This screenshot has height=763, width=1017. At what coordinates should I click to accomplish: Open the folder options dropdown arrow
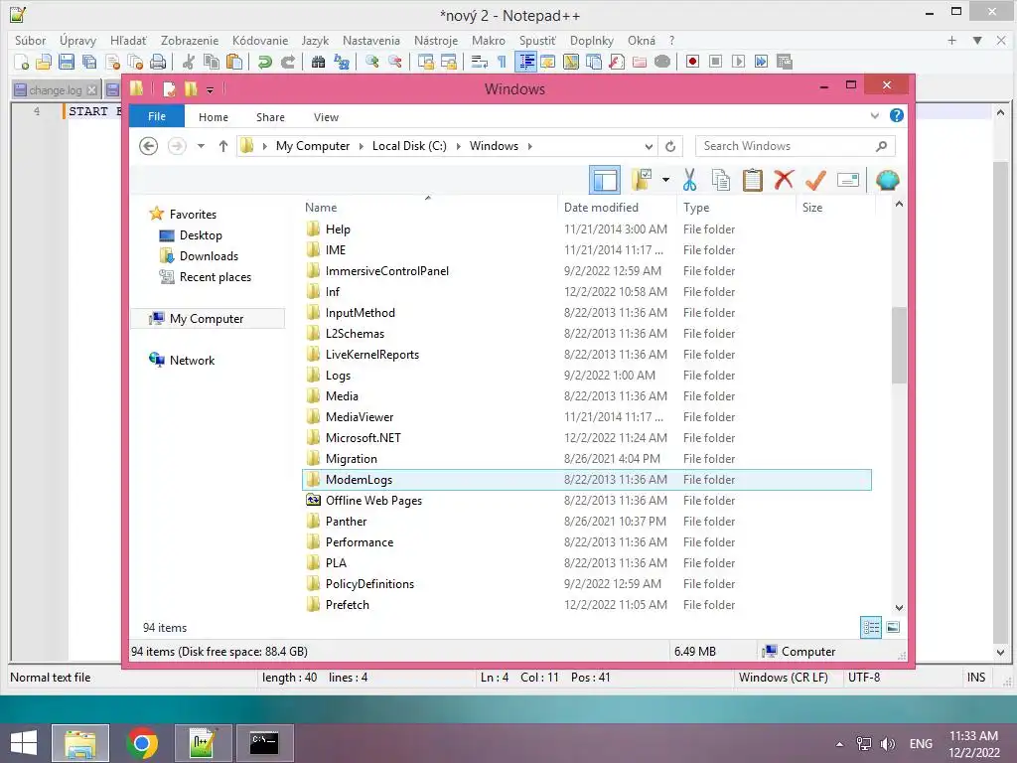[665, 180]
